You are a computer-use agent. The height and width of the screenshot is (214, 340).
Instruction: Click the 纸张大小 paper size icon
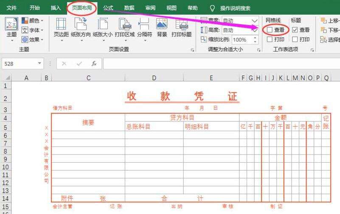(103, 24)
